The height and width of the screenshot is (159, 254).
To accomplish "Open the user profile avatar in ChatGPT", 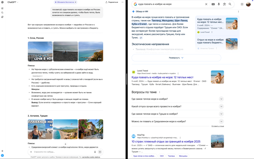I will click(2, 155).
